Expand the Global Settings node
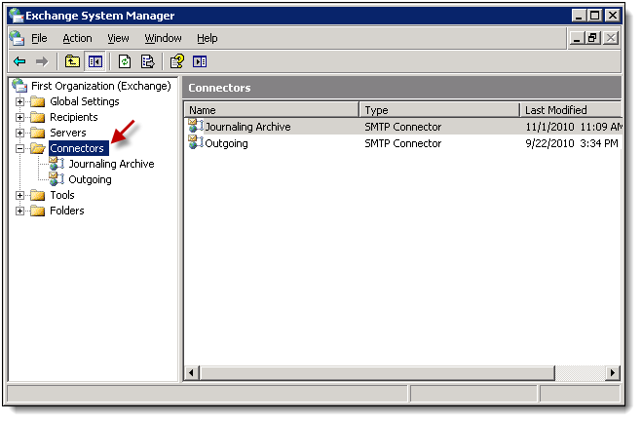The image size is (642, 423). pyautogui.click(x=19, y=101)
